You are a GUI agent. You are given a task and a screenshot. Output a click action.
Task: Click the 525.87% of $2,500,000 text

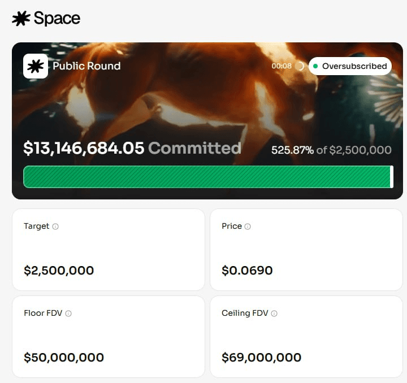(331, 150)
